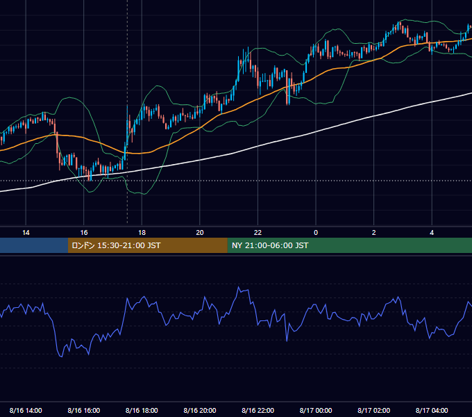The image size is (472, 417).
Task: Click the ロンドン 15:30-21:00 JST session band
Action: pos(147,245)
